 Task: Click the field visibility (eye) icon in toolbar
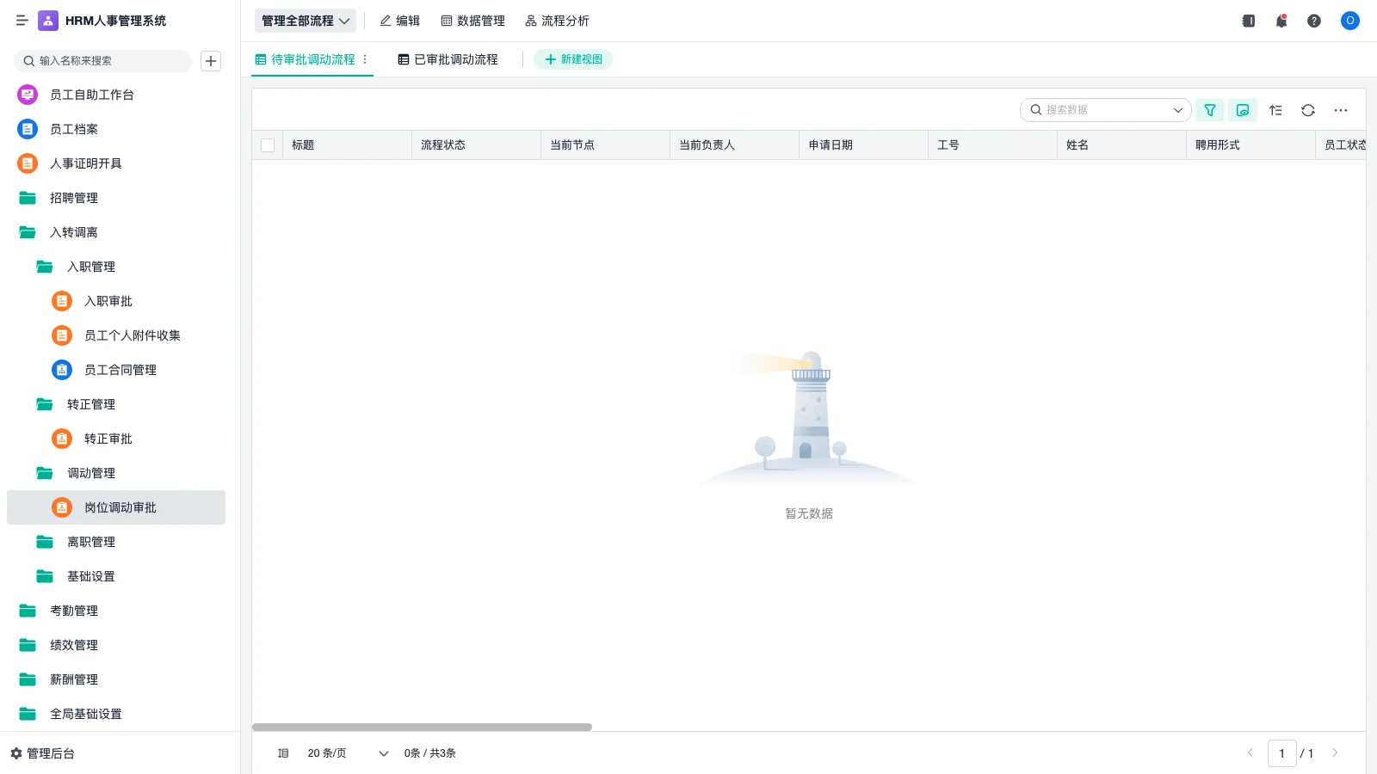(1242, 110)
